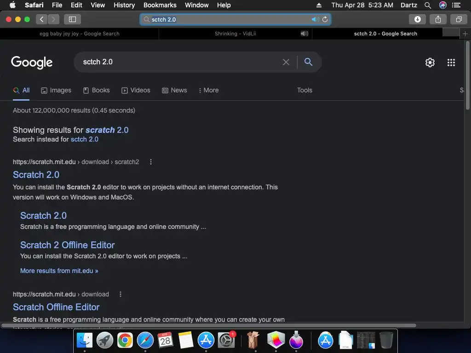Open Notification Center list icon
Viewport: 471px width, 353px height.
(456, 5)
